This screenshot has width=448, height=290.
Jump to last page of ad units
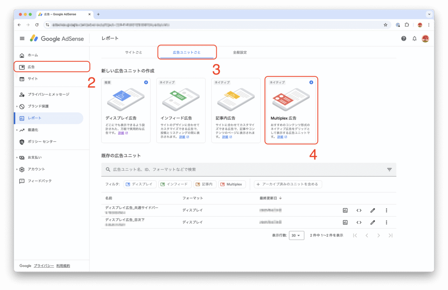click(391, 235)
